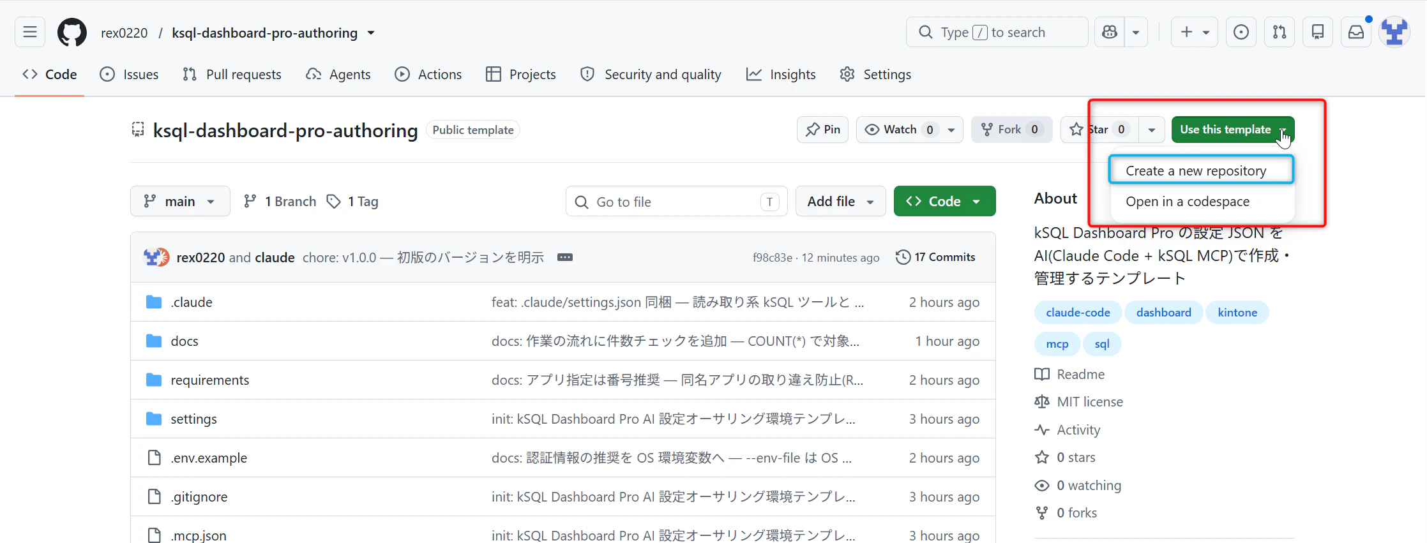Image resolution: width=1427 pixels, height=543 pixels.
Task: View the 1 Branch link
Action: click(x=280, y=201)
